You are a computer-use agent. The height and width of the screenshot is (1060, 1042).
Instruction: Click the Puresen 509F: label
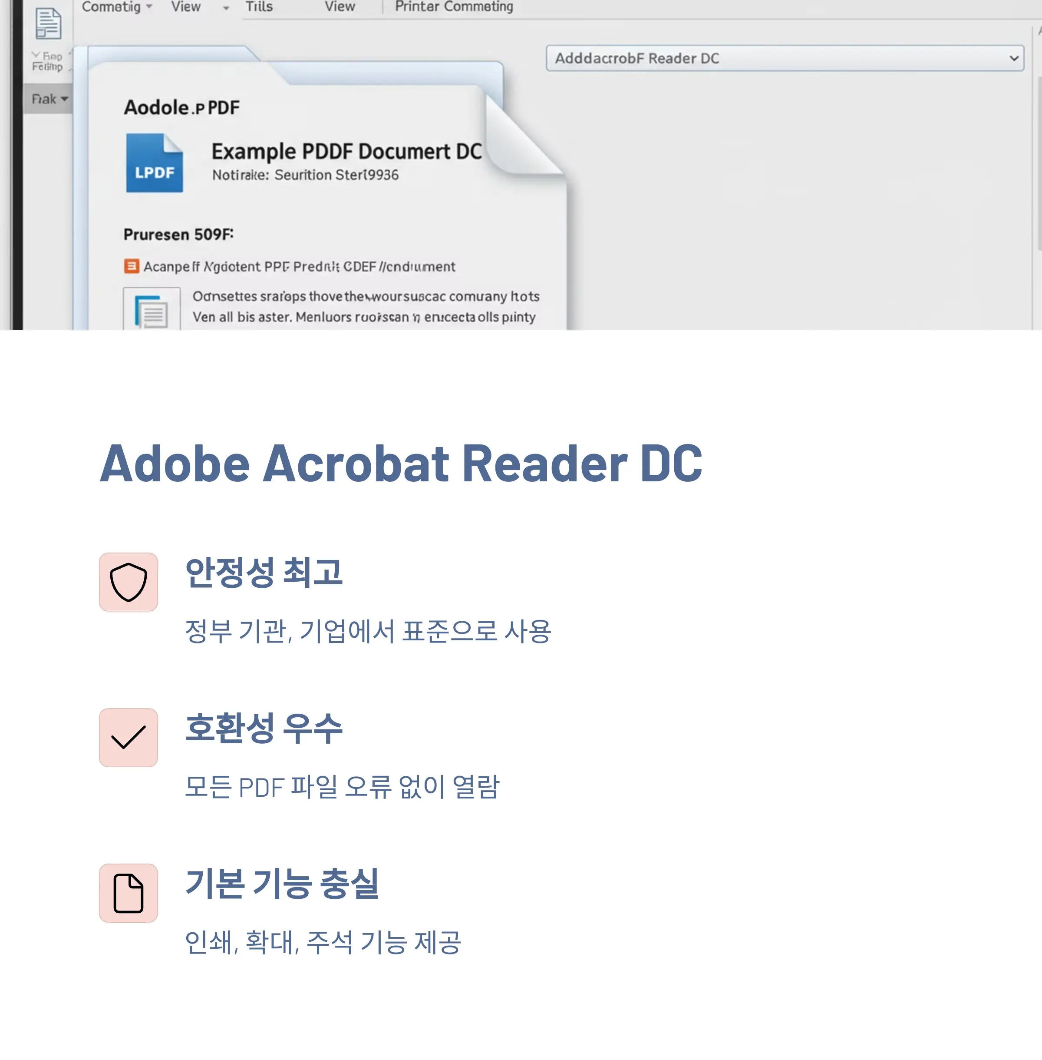point(178,234)
